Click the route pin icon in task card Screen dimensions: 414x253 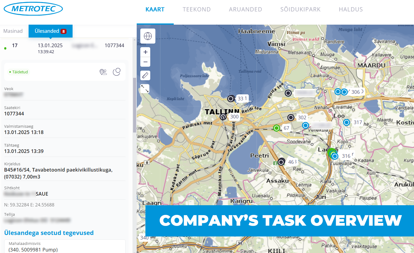[x=103, y=72]
